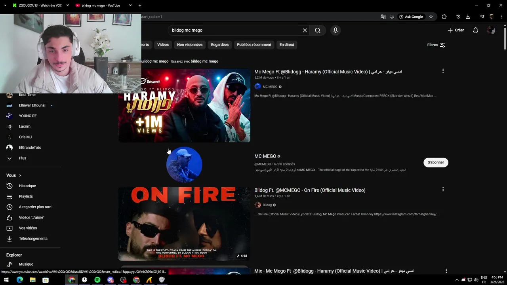Open the Filtres search filters

point(436,45)
